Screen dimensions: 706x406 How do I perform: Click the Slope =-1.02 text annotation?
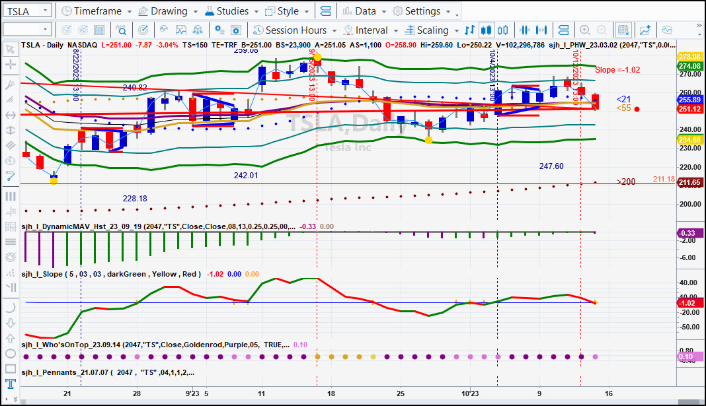coord(617,70)
